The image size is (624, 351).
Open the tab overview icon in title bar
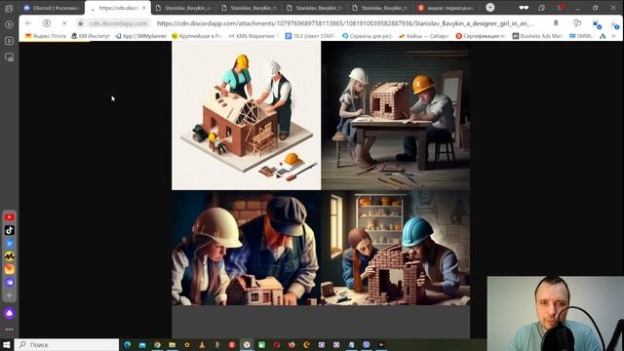click(542, 8)
